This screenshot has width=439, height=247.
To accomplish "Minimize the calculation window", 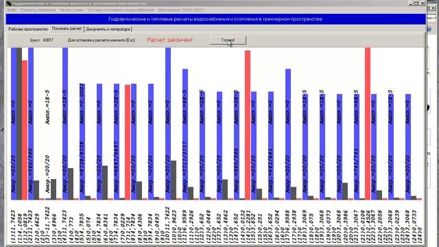I will (x=411, y=3).
